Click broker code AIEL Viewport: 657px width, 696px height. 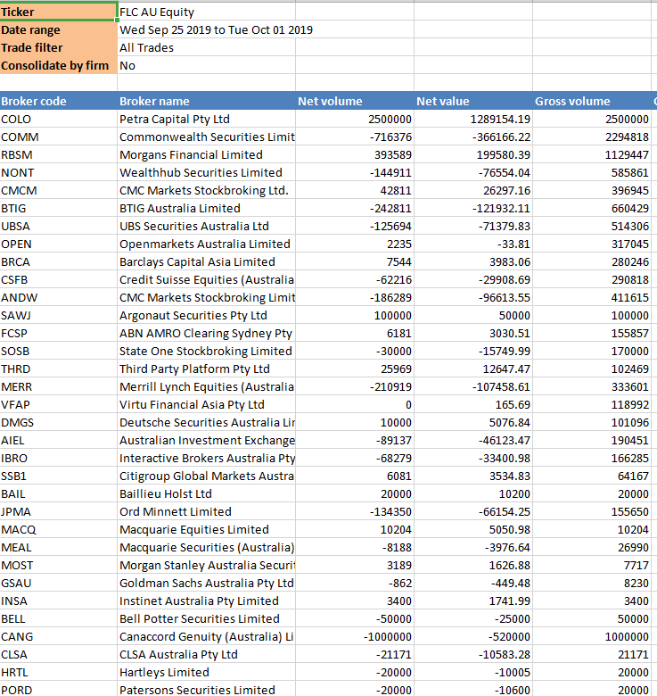(x=59, y=440)
